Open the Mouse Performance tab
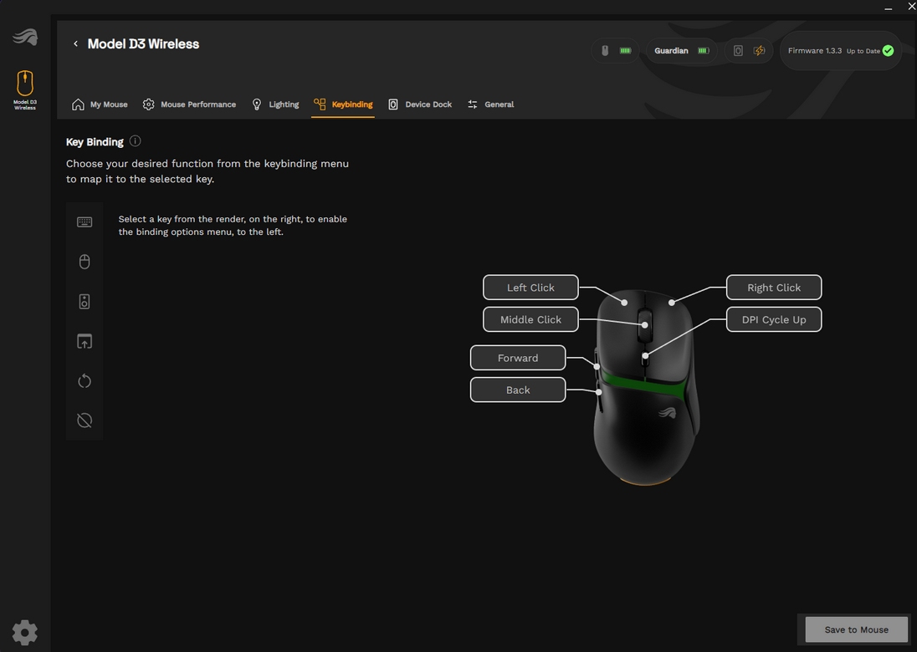Image resolution: width=917 pixels, height=652 pixels. (189, 104)
